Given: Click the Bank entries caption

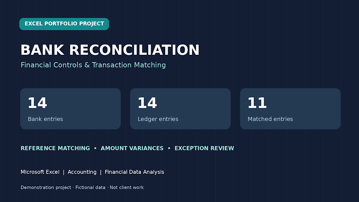Looking at the screenshot, I should [x=45, y=119].
